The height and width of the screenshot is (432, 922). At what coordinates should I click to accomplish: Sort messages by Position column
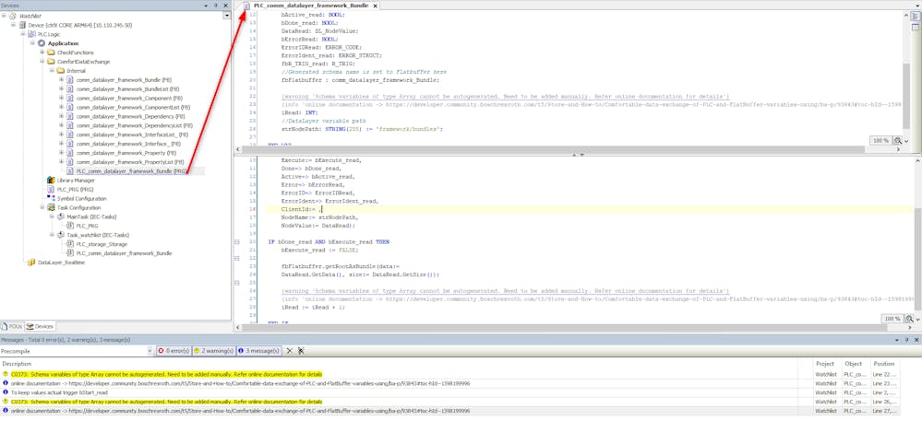[x=885, y=364]
